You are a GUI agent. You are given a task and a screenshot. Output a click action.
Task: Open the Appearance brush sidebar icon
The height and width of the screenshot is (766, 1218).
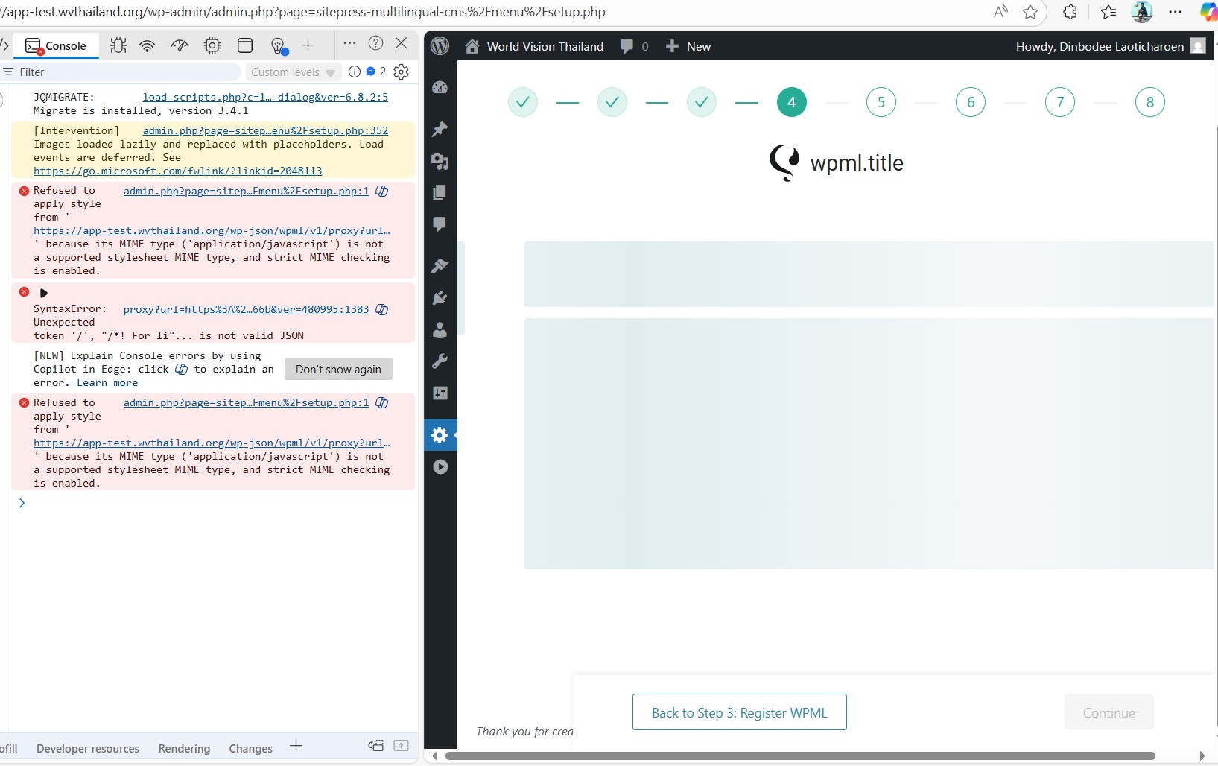tap(440, 265)
